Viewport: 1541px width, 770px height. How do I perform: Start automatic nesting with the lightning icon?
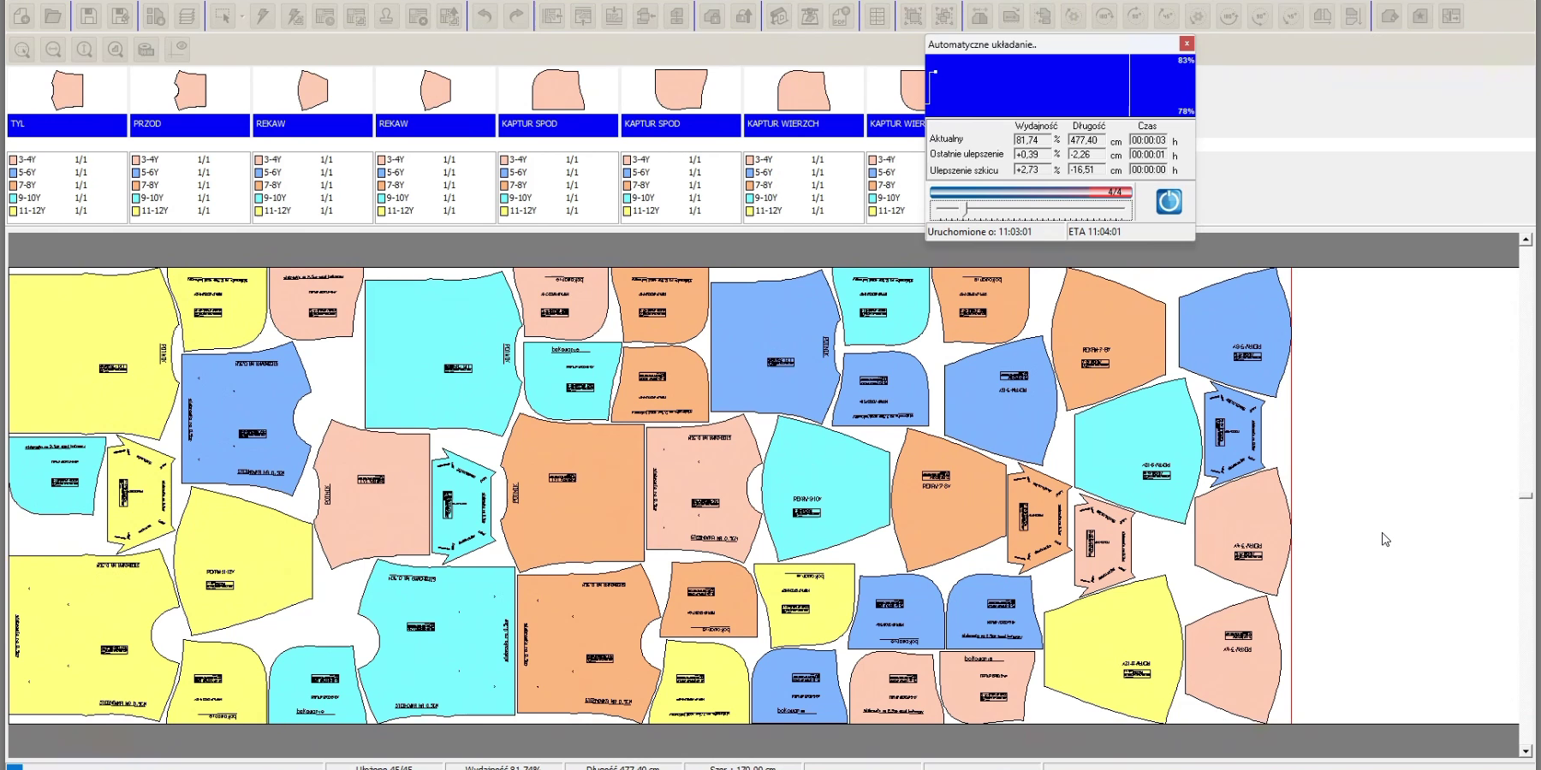263,16
